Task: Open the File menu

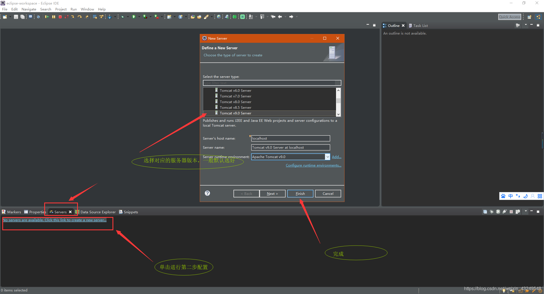Action: pyautogui.click(x=5, y=9)
